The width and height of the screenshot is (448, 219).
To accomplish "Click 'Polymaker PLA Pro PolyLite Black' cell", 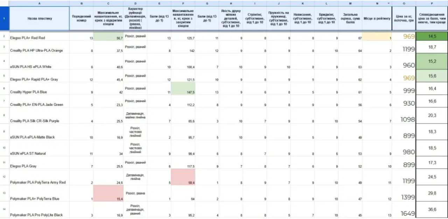I will pyautogui.click(x=39, y=214).
